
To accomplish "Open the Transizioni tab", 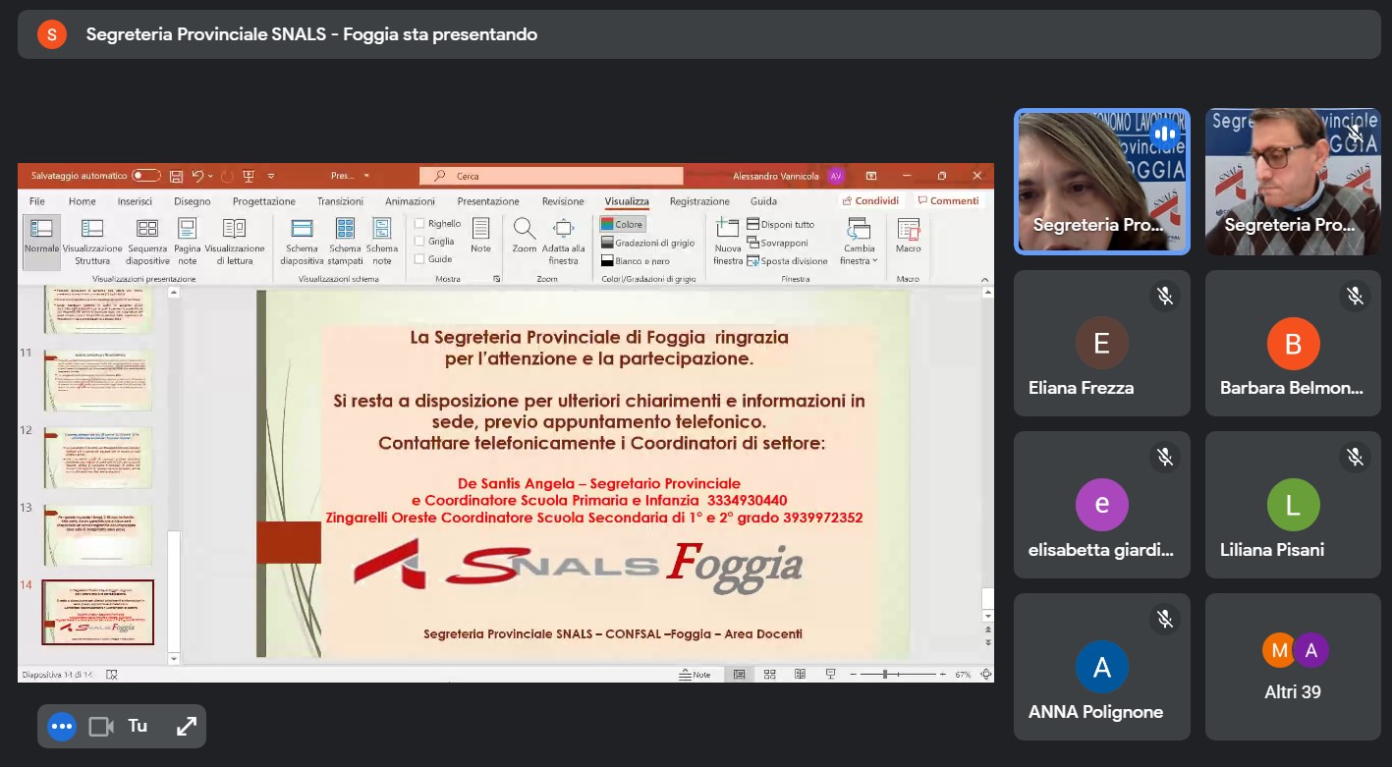I will pos(340,201).
